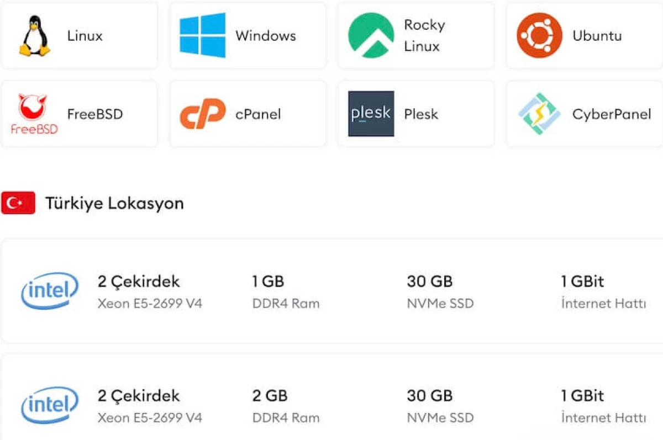Click Intel logo of 2 GB plan
The height and width of the screenshot is (440, 663).
click(x=50, y=405)
